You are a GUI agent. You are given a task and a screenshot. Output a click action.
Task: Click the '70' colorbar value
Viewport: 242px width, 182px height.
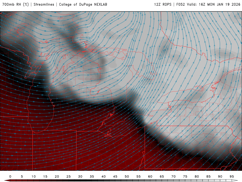(x=173, y=177)
